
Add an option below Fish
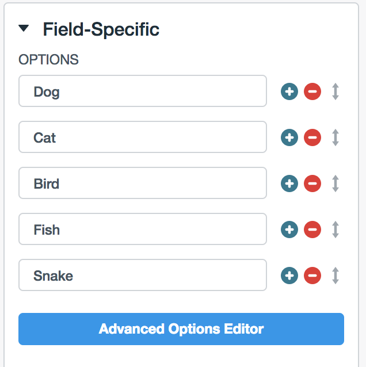[x=289, y=230]
